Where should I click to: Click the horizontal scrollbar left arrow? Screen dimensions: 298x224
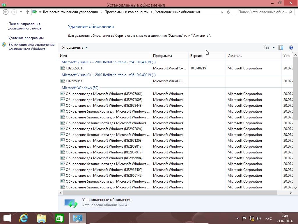[x=61, y=192]
